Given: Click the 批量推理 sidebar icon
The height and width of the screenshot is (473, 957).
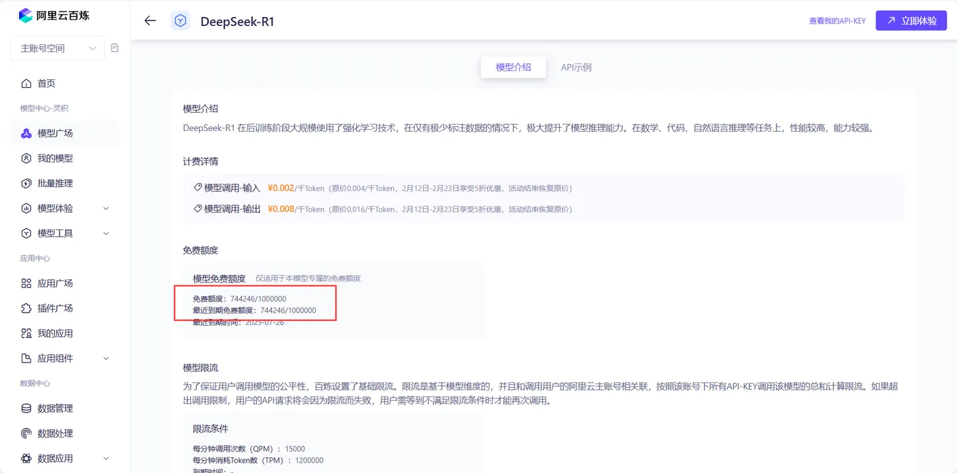Looking at the screenshot, I should pyautogui.click(x=27, y=183).
